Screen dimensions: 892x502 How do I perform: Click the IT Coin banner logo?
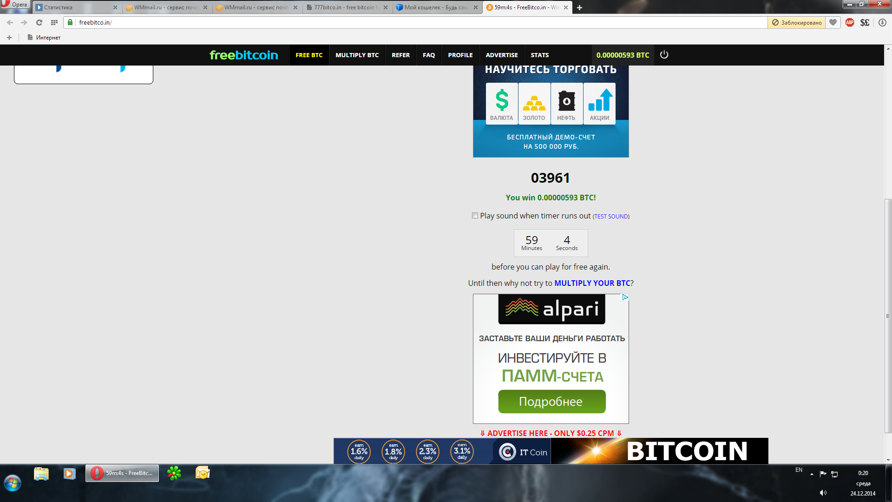pos(522,452)
